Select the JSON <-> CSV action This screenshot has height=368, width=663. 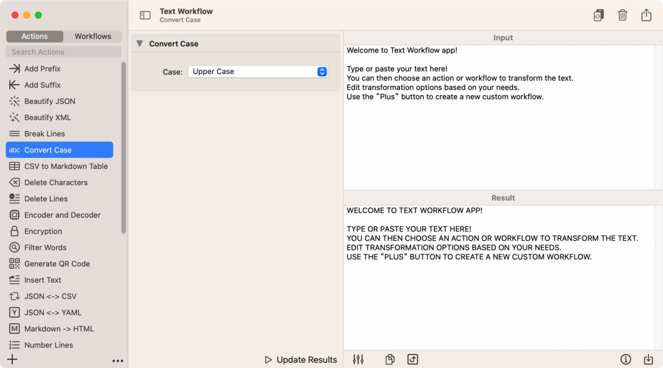pyautogui.click(x=60, y=296)
